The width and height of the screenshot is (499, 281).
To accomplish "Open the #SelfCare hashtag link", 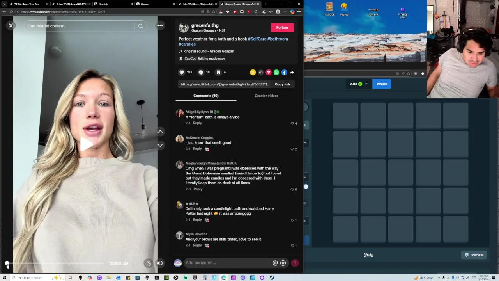I will coord(257,39).
